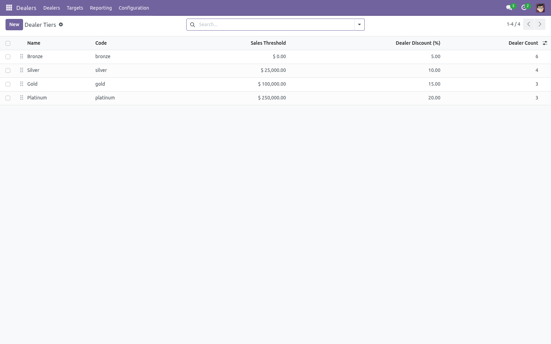
Task: Open the Gold tier name cell
Action: click(x=32, y=84)
